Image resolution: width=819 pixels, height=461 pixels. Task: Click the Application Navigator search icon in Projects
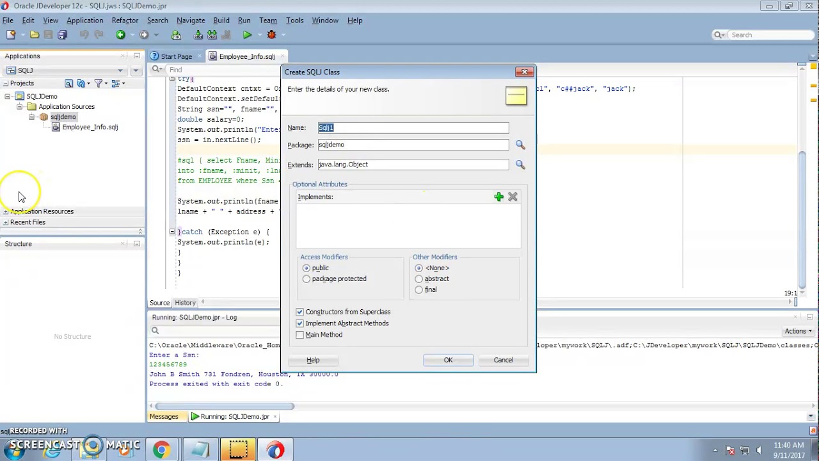68,83
